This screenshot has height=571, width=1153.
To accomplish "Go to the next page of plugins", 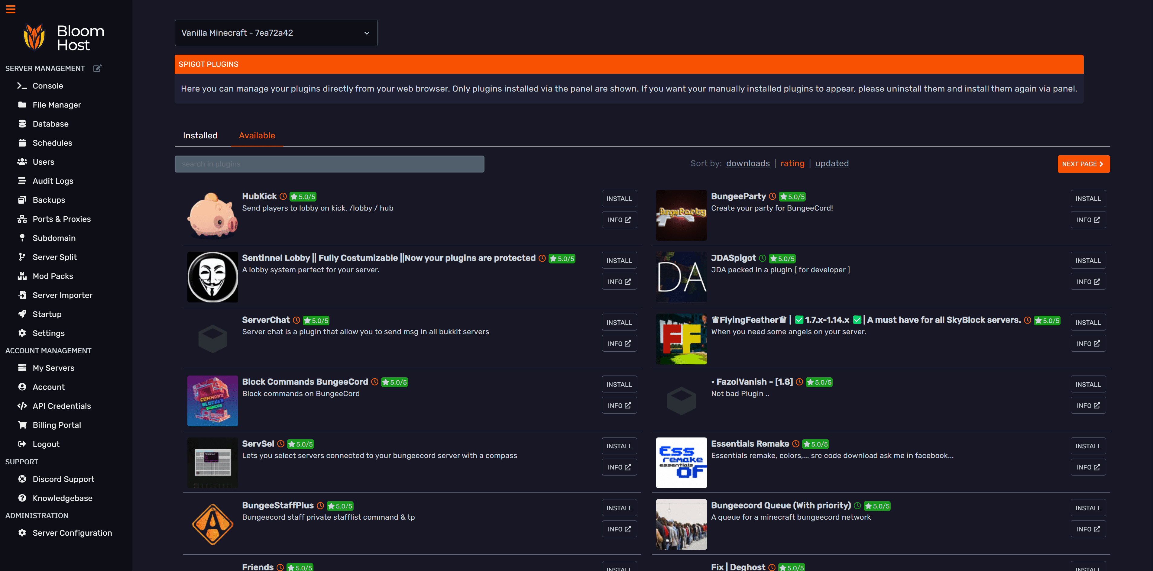I will 1083,164.
